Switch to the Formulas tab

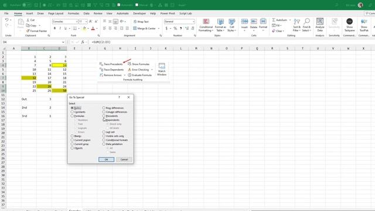pos(73,13)
